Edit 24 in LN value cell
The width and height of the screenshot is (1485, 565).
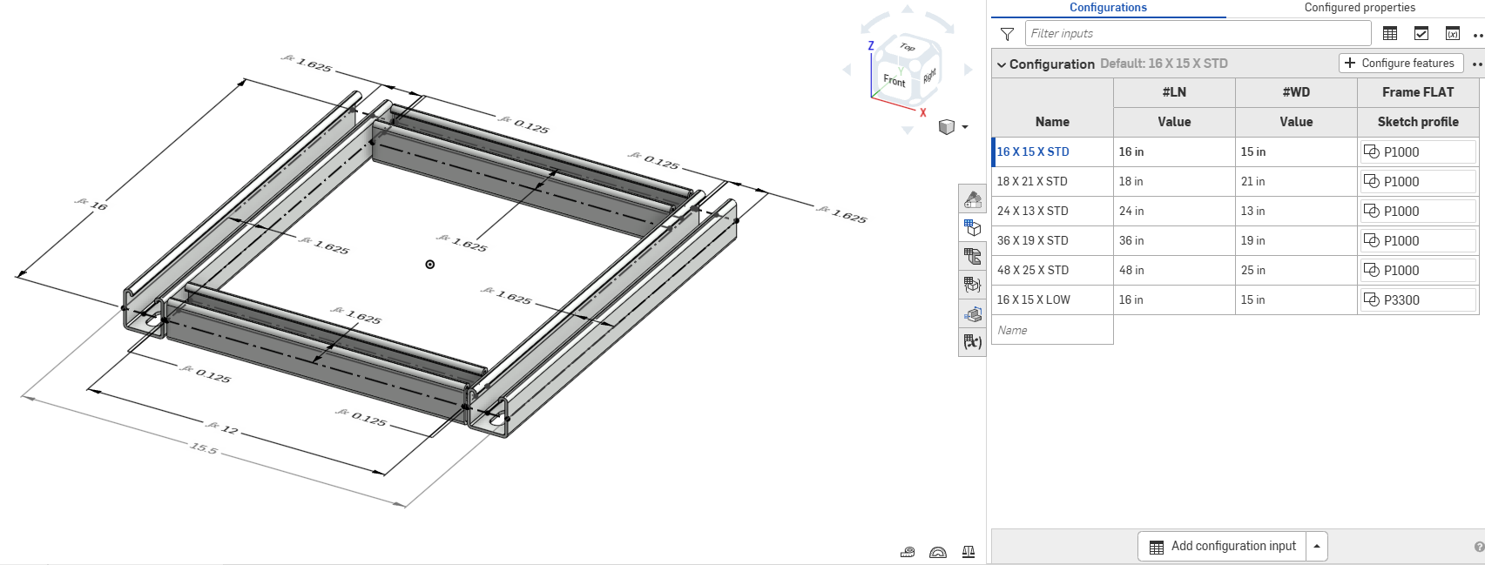click(1174, 211)
